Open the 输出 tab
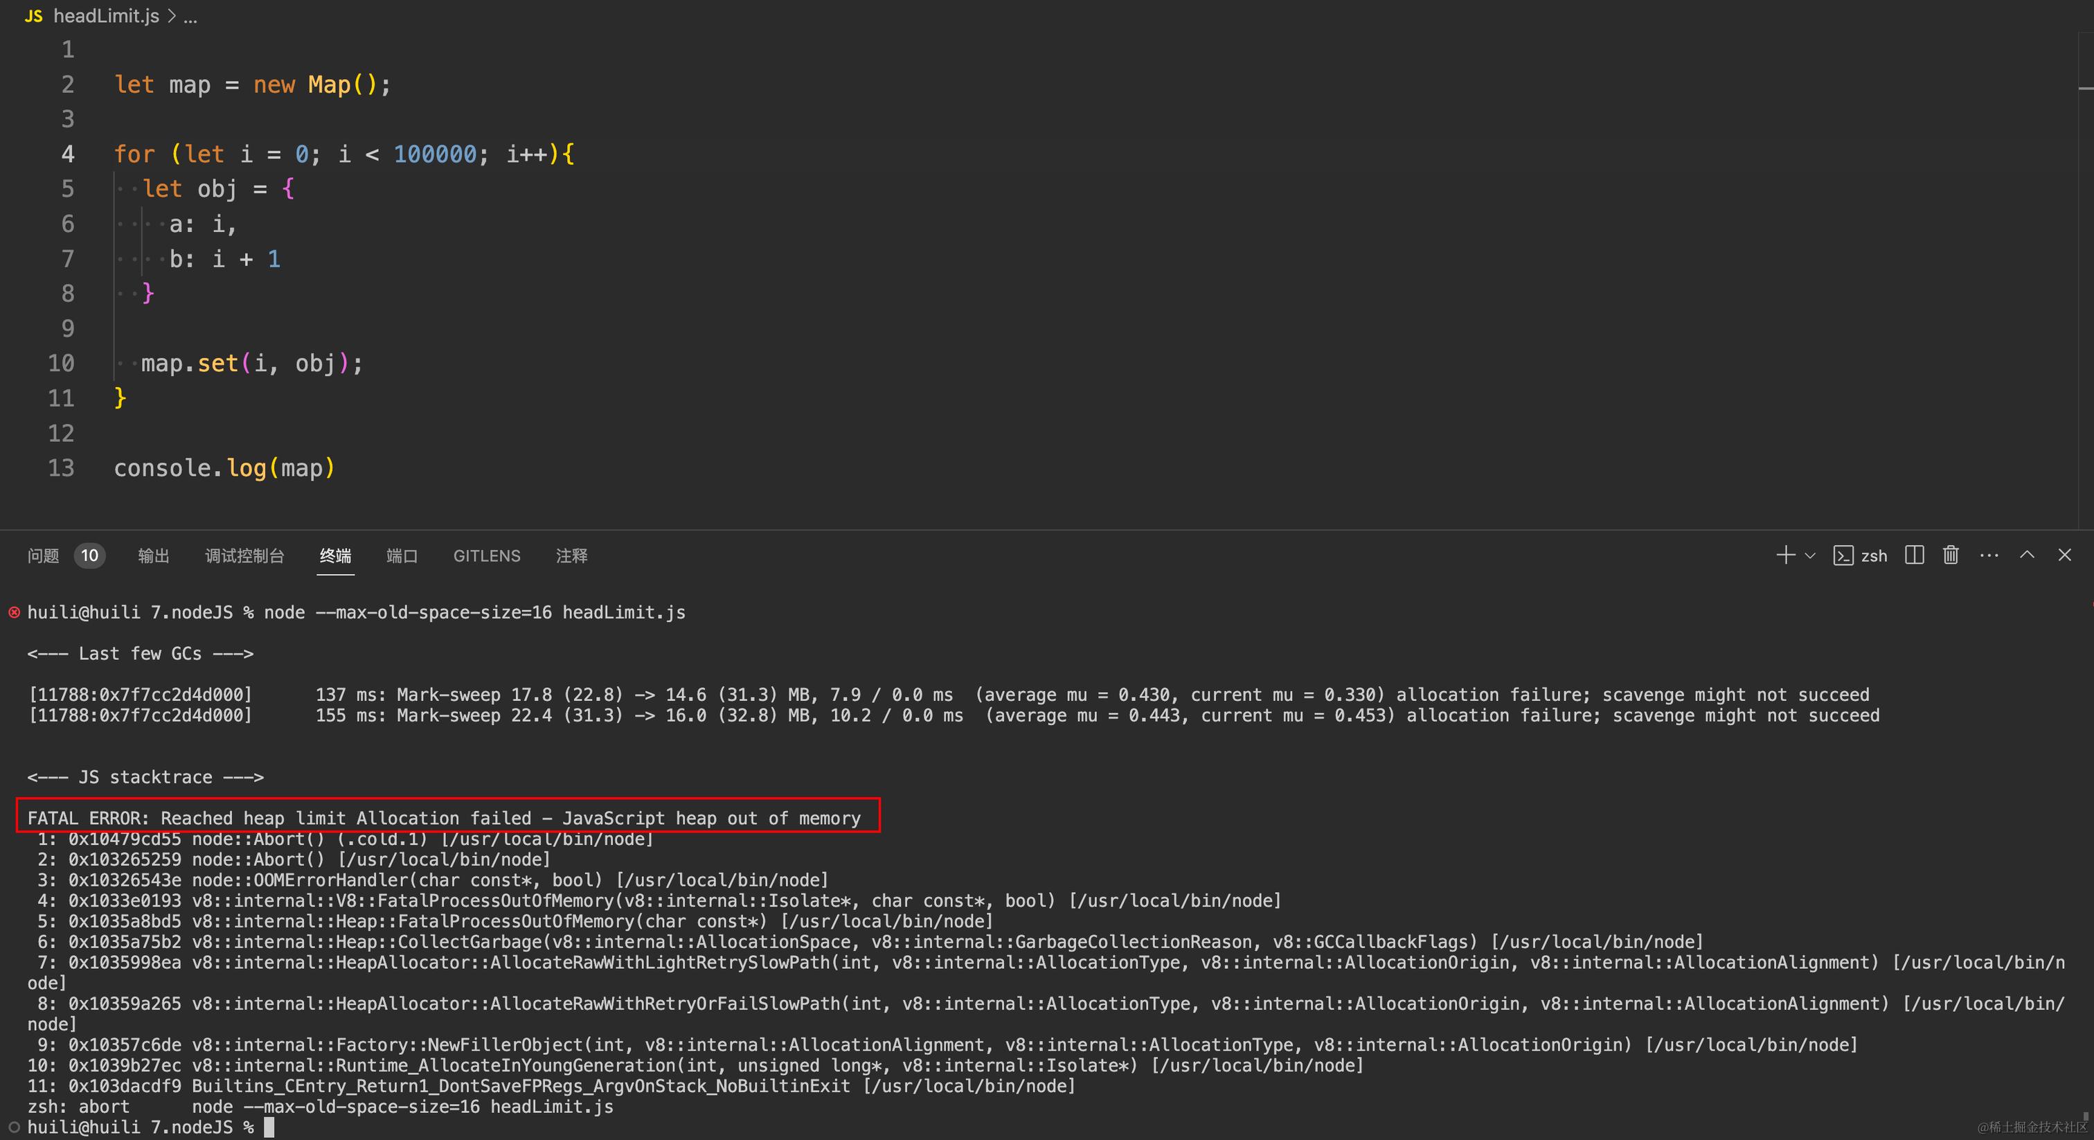The height and width of the screenshot is (1140, 2094). [154, 555]
